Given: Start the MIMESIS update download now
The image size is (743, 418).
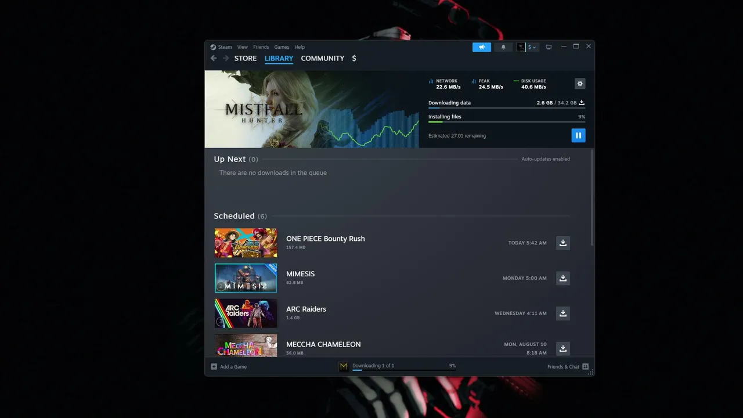Looking at the screenshot, I should click(x=563, y=278).
